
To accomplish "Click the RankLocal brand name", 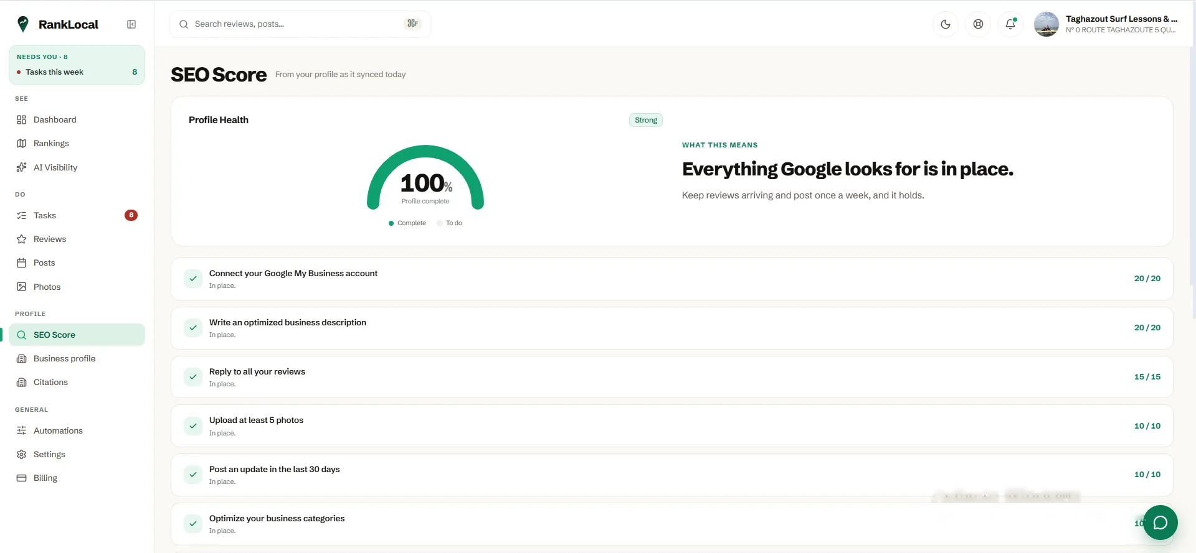I will click(x=69, y=24).
